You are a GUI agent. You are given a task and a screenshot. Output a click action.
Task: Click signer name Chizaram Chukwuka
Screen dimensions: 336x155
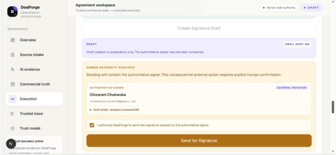tap(108, 95)
